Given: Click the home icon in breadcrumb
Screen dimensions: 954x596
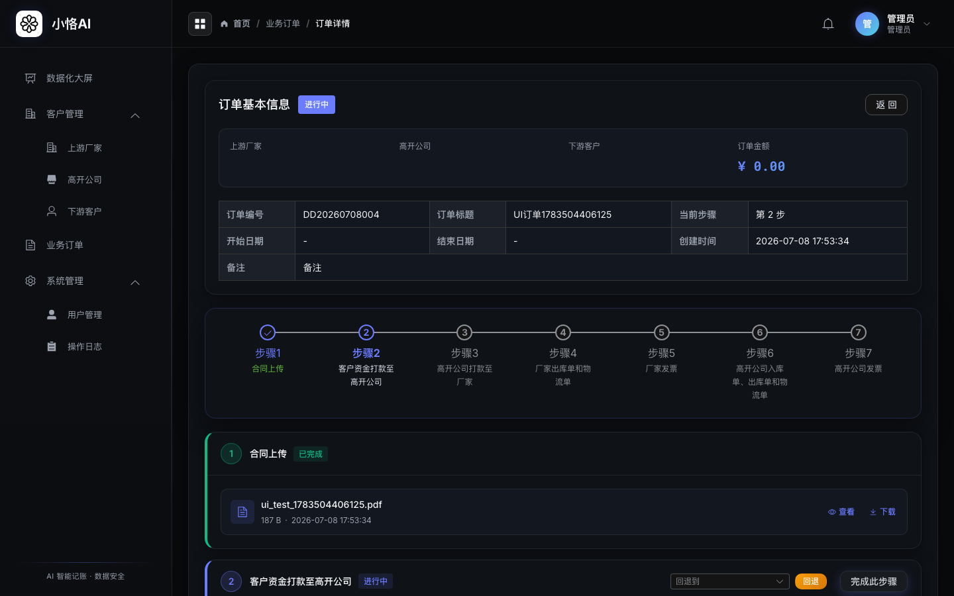Looking at the screenshot, I should (x=225, y=24).
